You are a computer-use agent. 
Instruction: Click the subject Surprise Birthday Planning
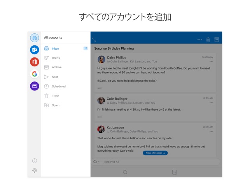(114, 48)
